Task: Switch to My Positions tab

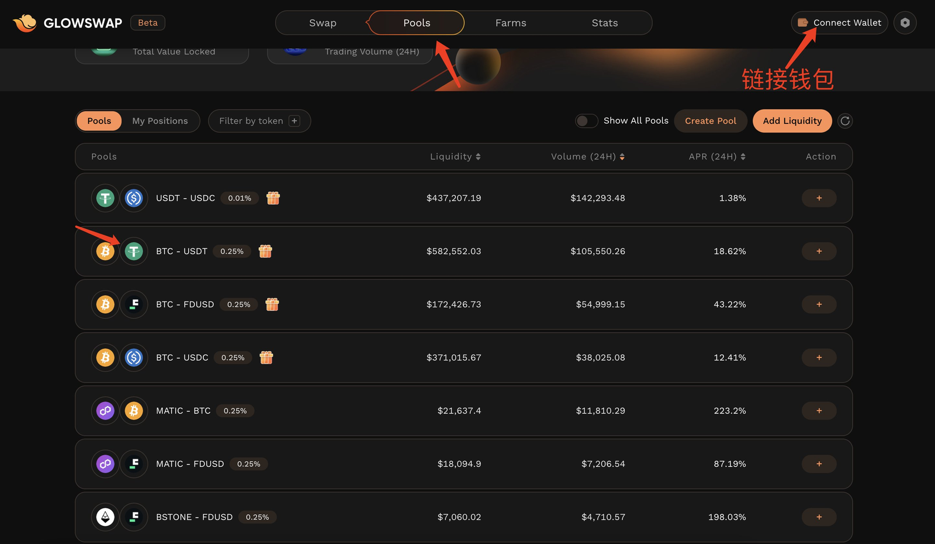Action: click(160, 121)
